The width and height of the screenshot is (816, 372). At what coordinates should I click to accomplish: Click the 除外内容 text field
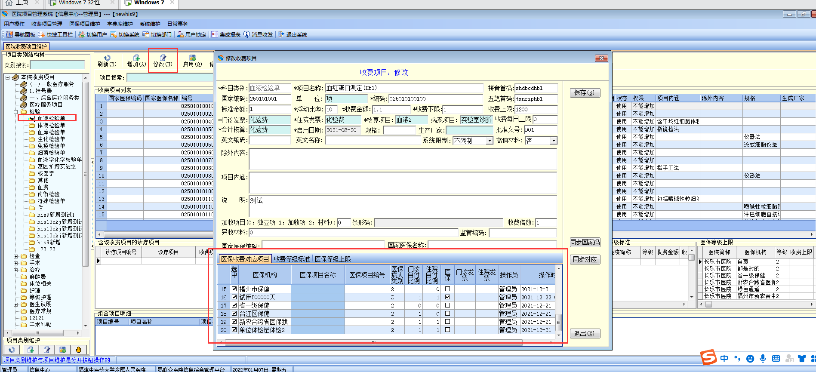[402, 159]
